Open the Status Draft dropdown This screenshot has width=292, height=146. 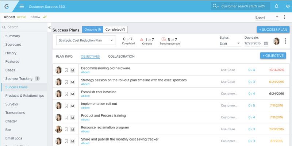(x=230, y=43)
